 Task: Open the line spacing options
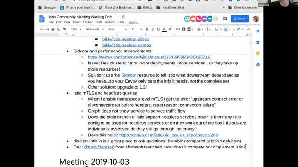tap(209, 29)
